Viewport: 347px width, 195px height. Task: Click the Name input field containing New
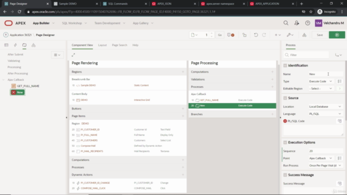[325, 74]
